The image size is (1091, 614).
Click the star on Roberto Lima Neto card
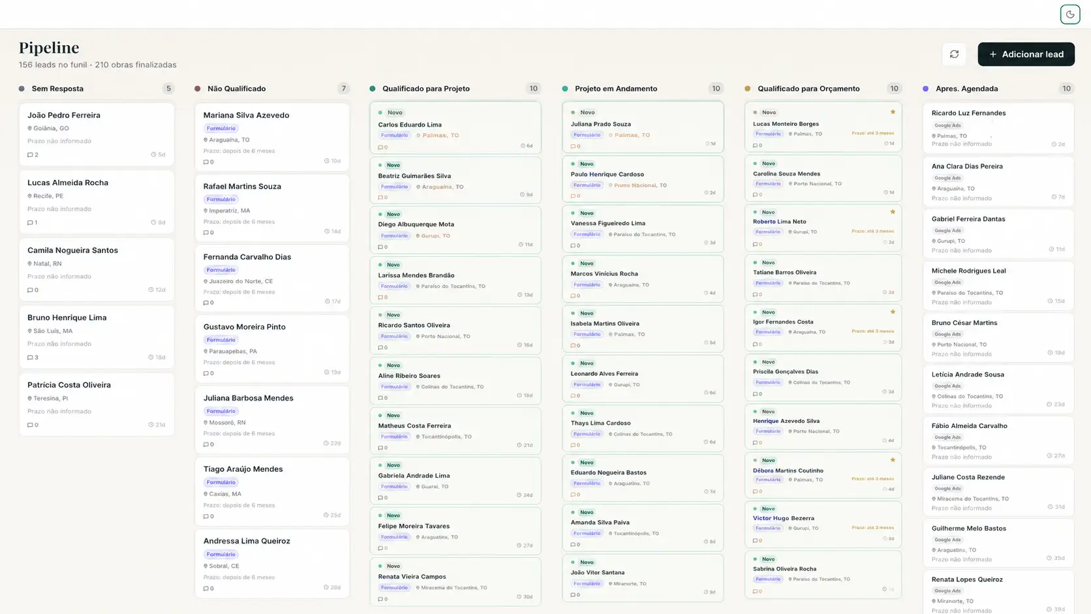(893, 212)
